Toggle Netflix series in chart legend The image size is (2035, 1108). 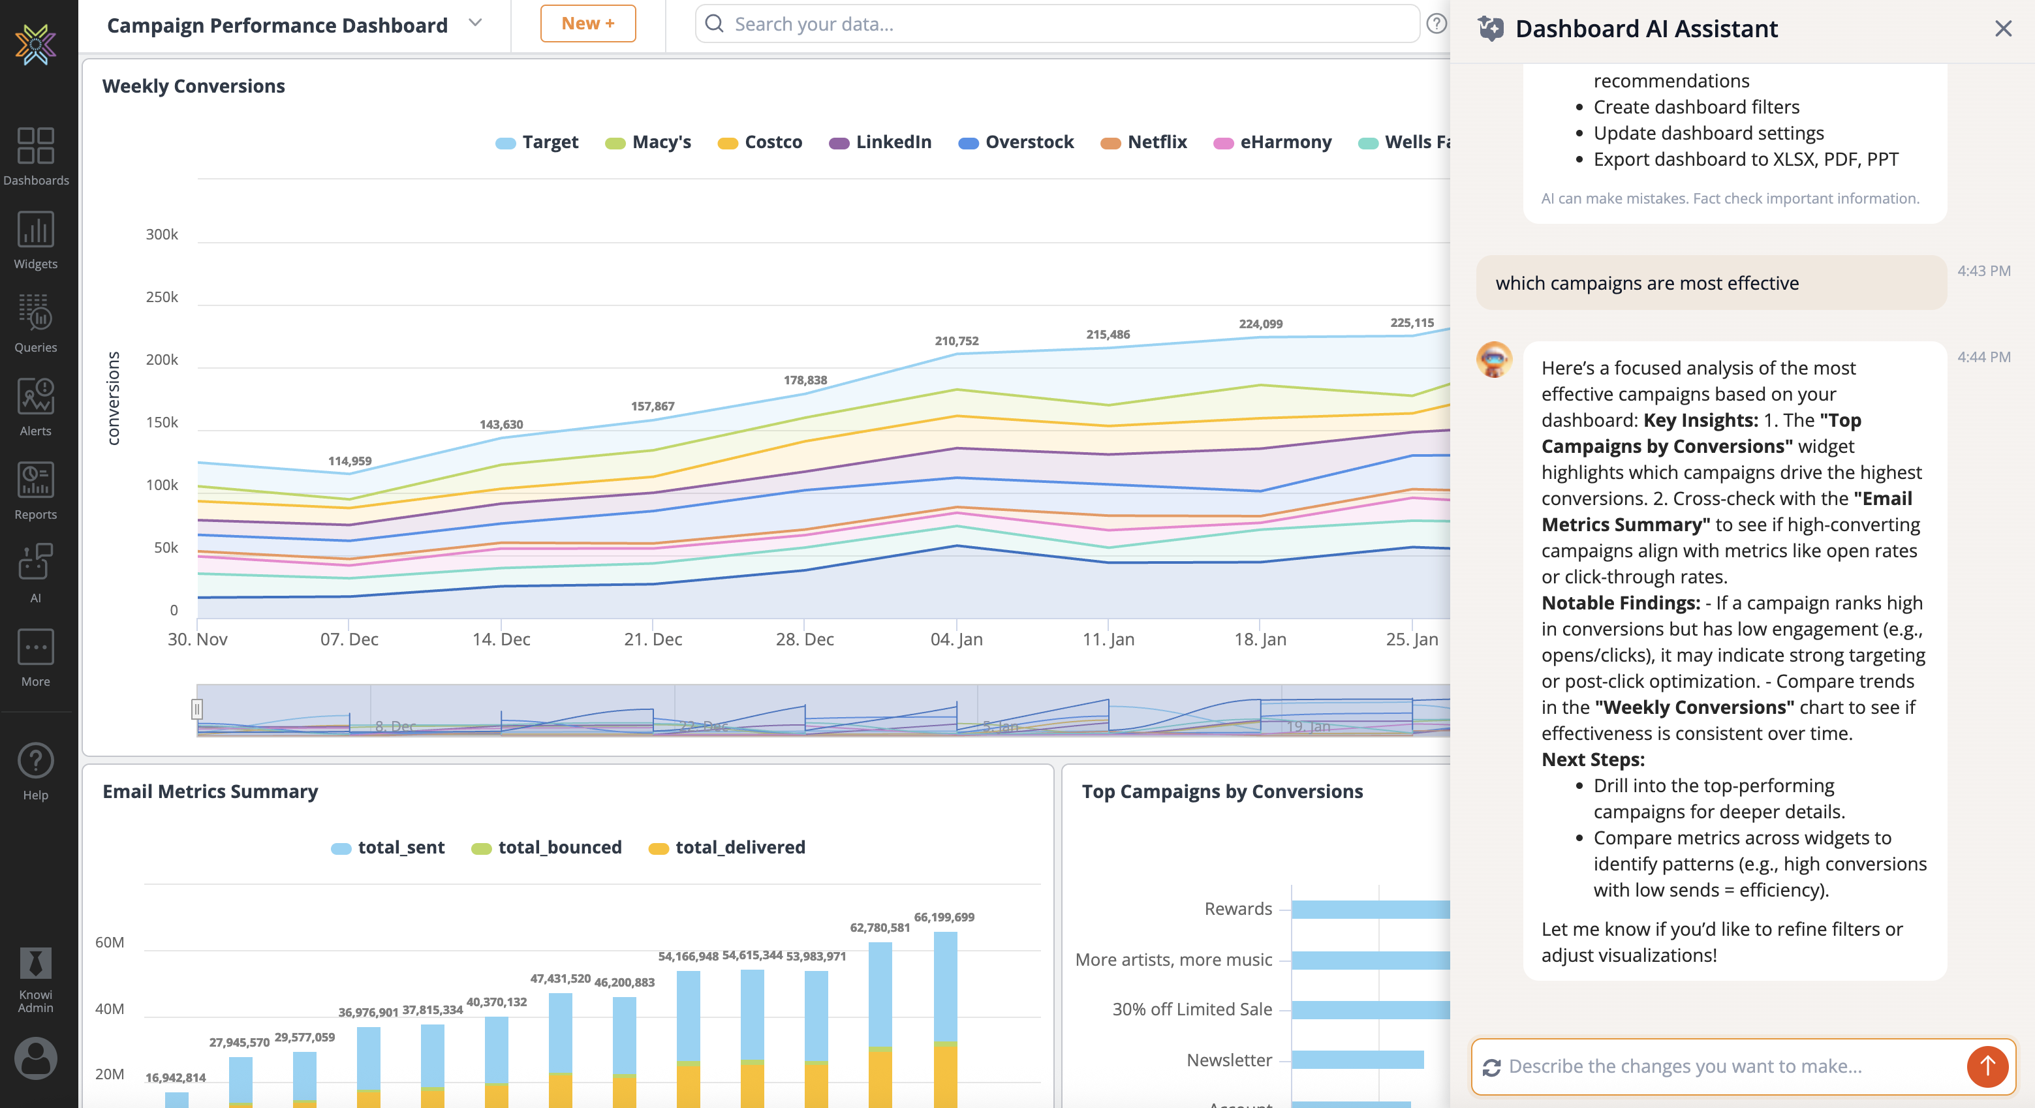click(1144, 142)
